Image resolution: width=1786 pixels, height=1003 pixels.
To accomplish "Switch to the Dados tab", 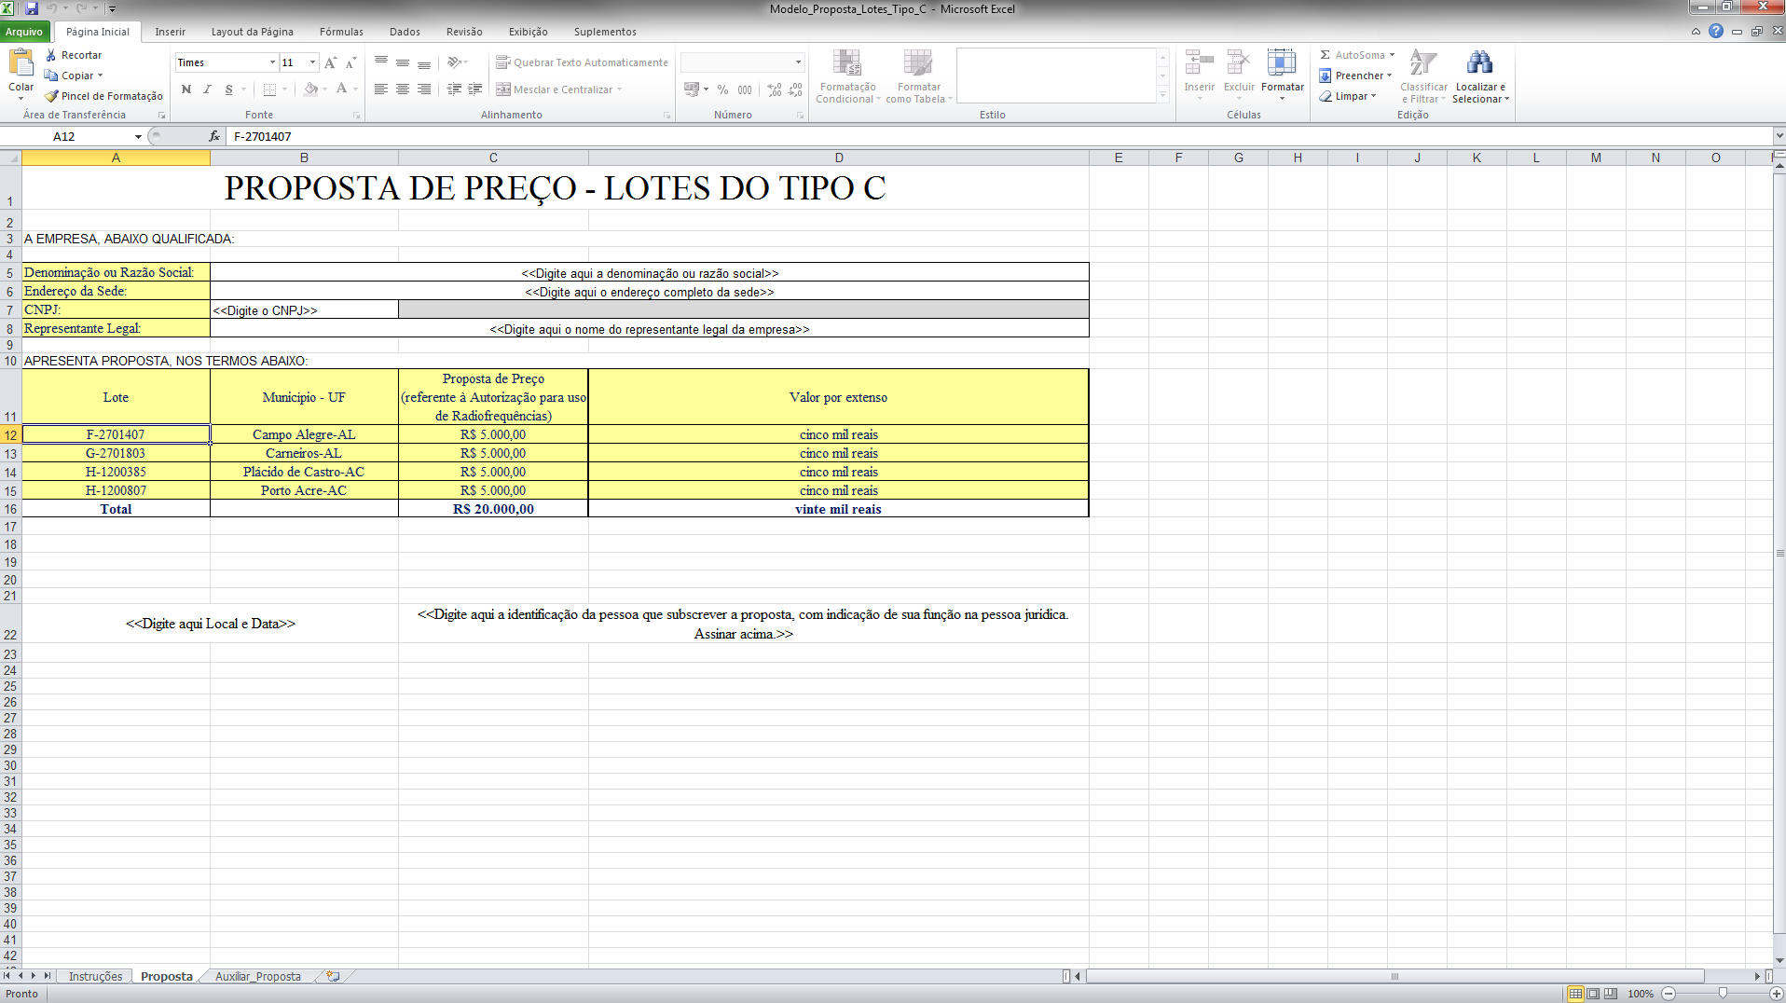I will (405, 32).
